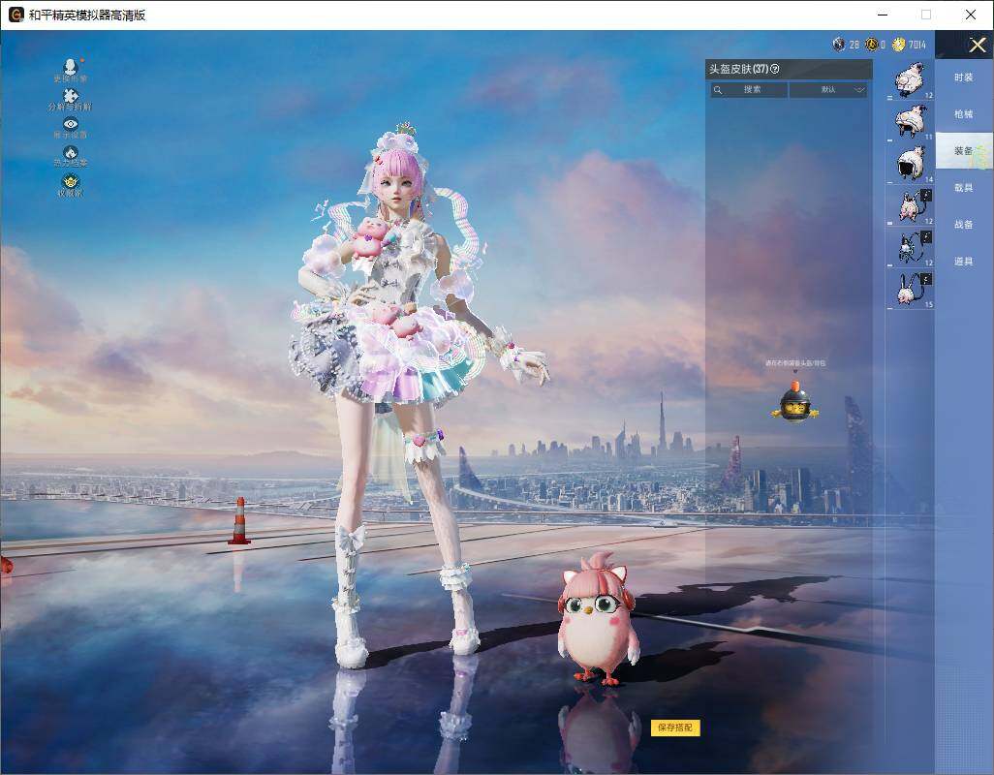Maximize the emulator window
Screen dimensions: 994x775
coord(926,15)
